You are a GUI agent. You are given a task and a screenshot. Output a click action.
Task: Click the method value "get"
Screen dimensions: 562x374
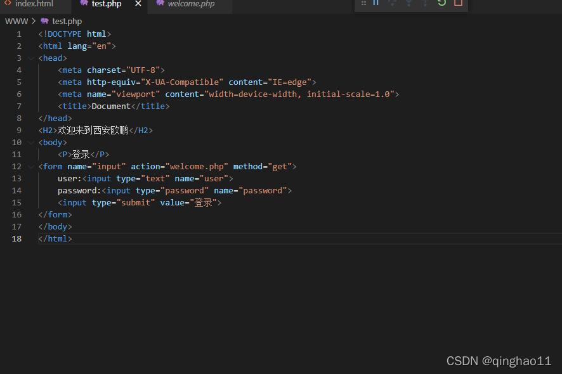(x=280, y=167)
